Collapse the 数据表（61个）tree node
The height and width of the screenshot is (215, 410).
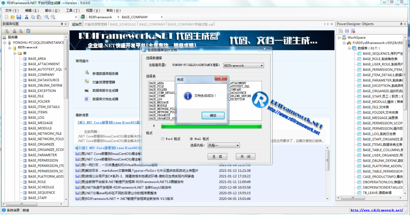[x=349, y=48]
